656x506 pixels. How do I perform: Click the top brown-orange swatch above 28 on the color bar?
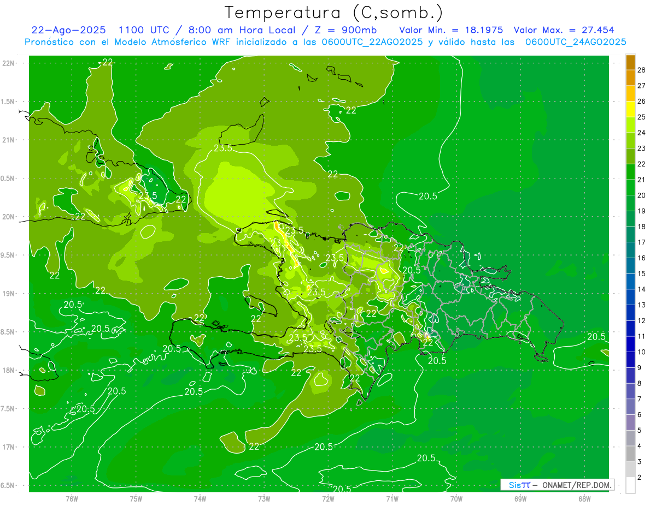pyautogui.click(x=630, y=62)
